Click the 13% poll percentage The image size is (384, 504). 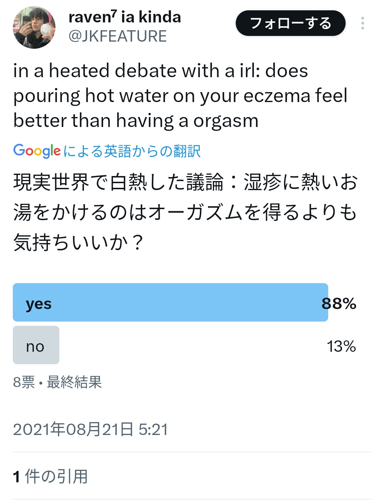(x=341, y=346)
